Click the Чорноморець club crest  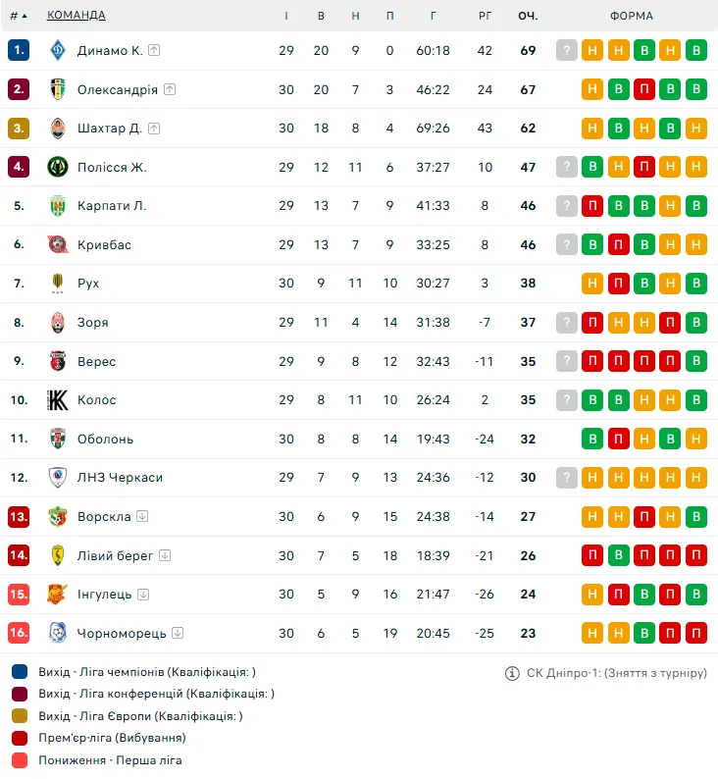click(x=58, y=633)
